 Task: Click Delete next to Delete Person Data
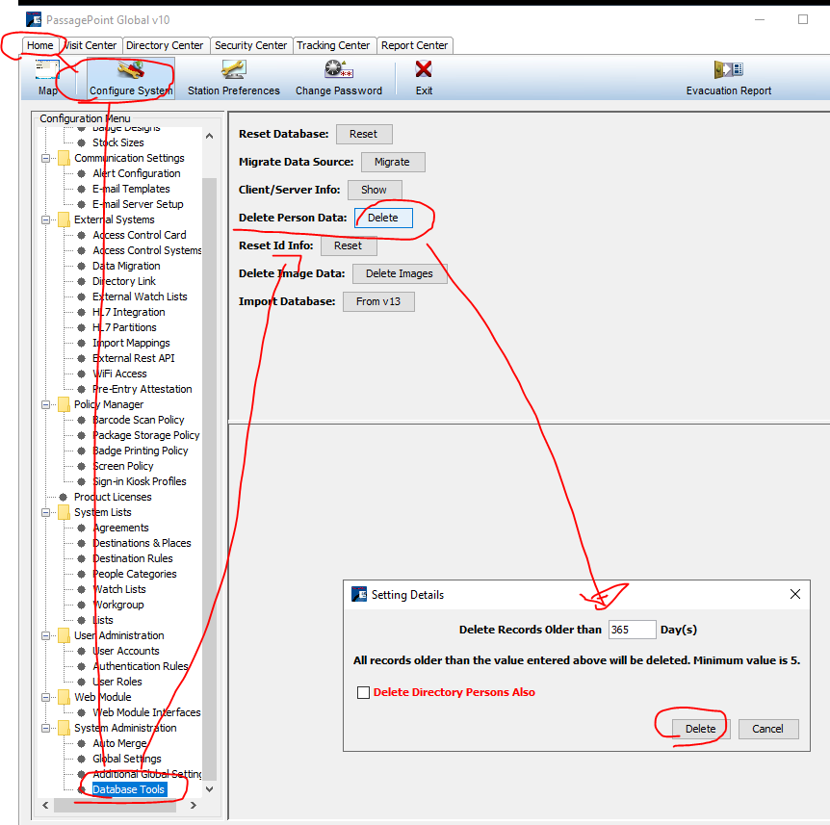(383, 218)
